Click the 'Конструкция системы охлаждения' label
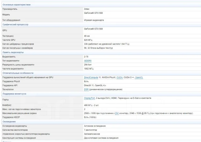201x142 pixels. pyautogui.click(x=19, y=138)
